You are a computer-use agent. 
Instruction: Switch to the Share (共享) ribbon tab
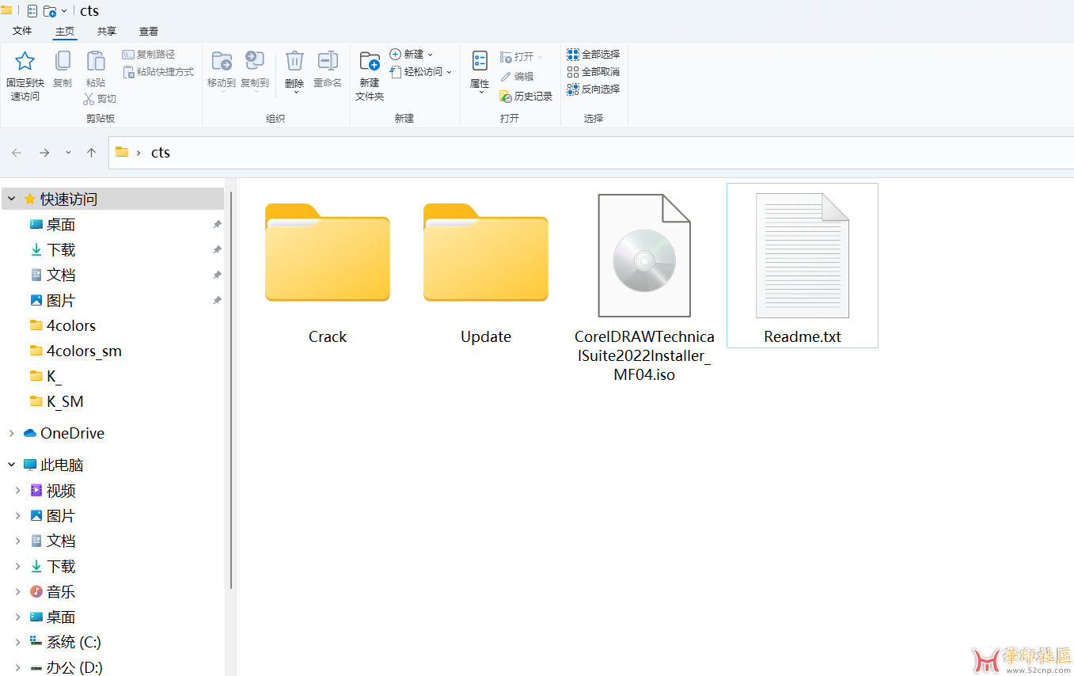107,31
